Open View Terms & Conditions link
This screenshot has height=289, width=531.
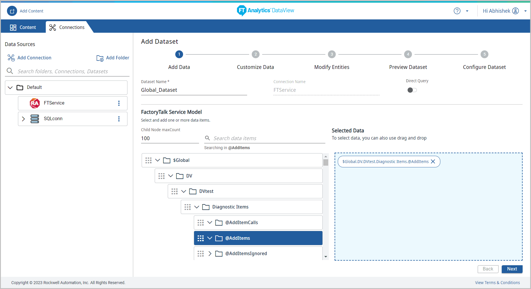coord(497,283)
